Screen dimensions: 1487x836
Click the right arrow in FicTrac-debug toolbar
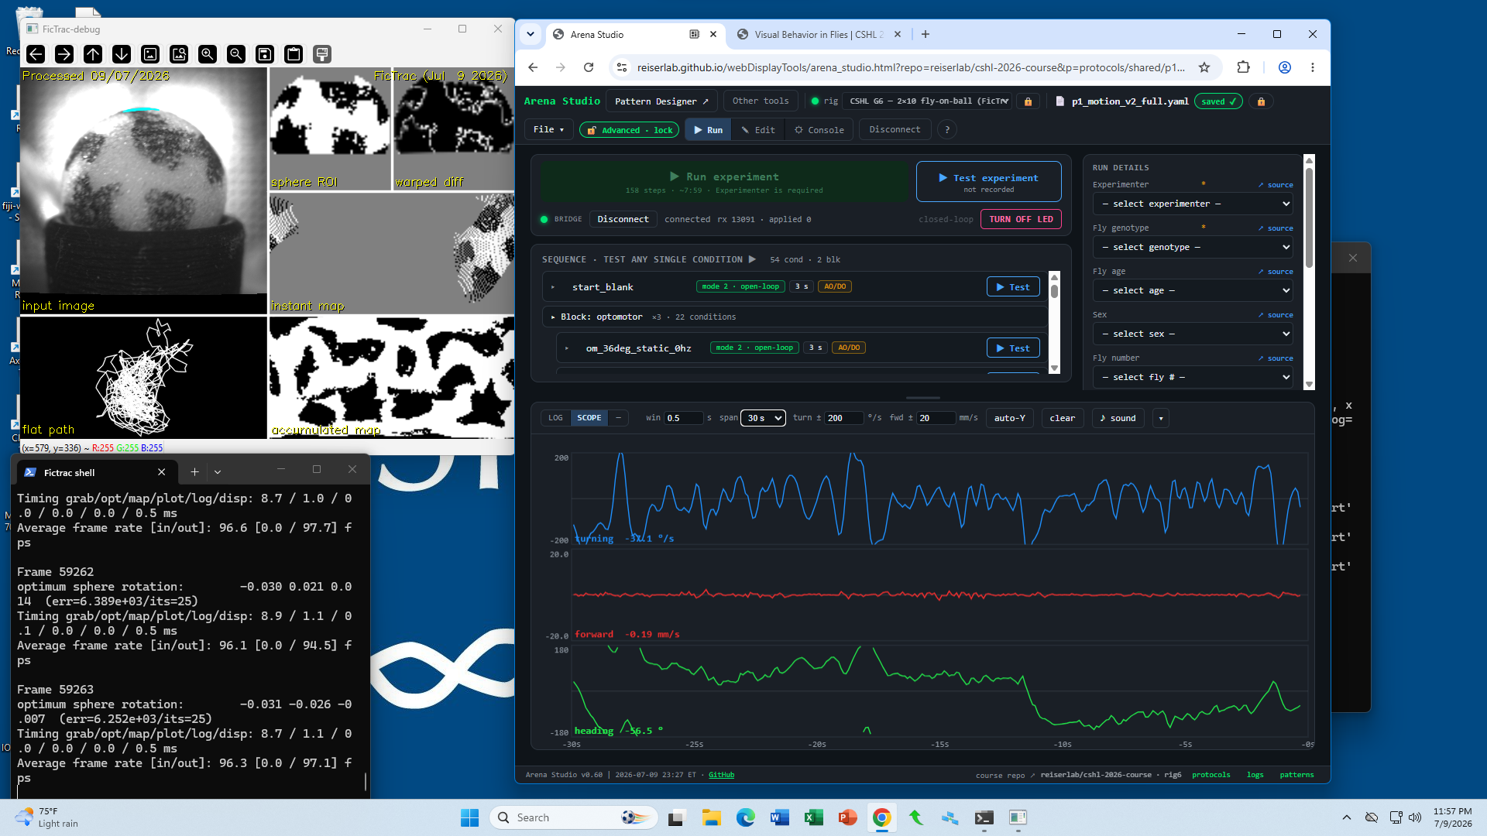pos(64,53)
